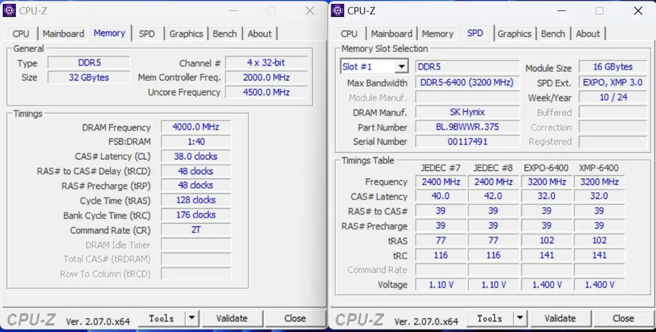Click the Close button in right window
Viewport: 656px width, 332px height.
pyautogui.click(x=623, y=318)
